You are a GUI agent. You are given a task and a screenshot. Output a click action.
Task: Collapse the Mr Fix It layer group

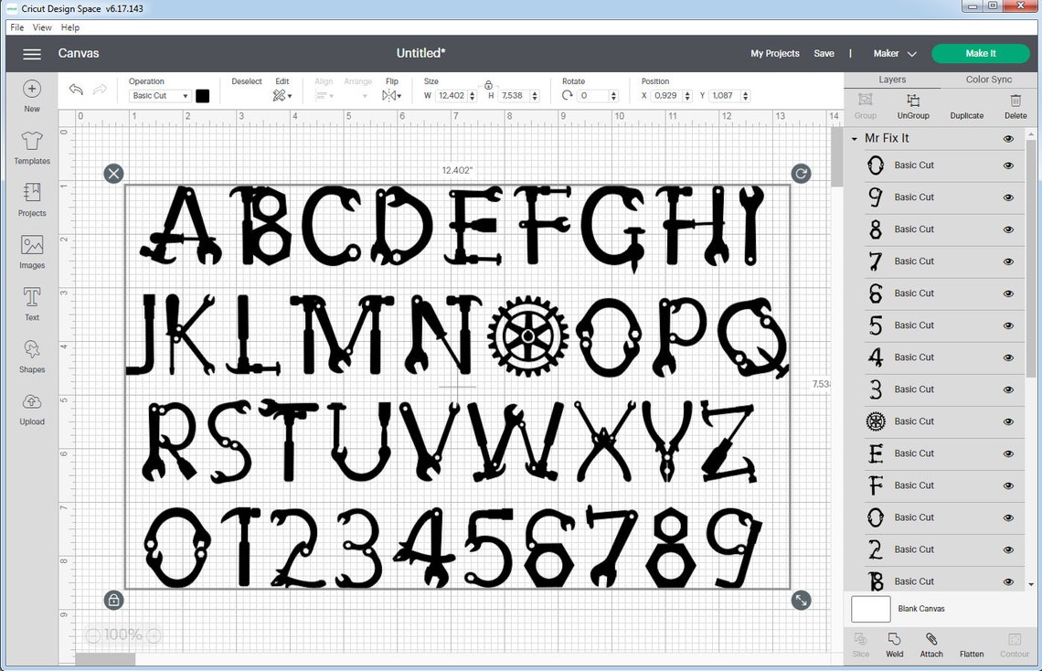click(854, 138)
